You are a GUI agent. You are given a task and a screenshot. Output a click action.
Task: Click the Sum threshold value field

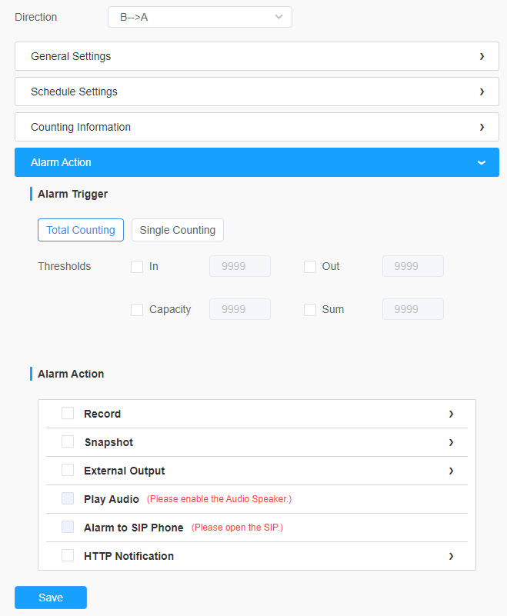coord(412,309)
